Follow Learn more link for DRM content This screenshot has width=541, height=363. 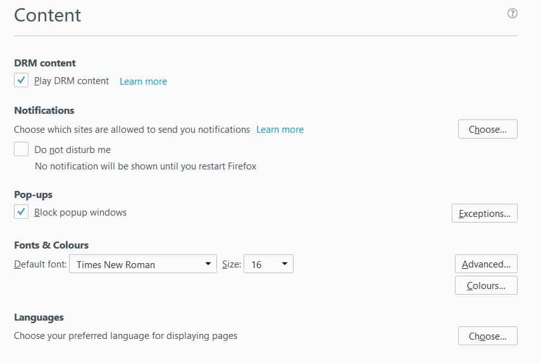pyautogui.click(x=143, y=82)
